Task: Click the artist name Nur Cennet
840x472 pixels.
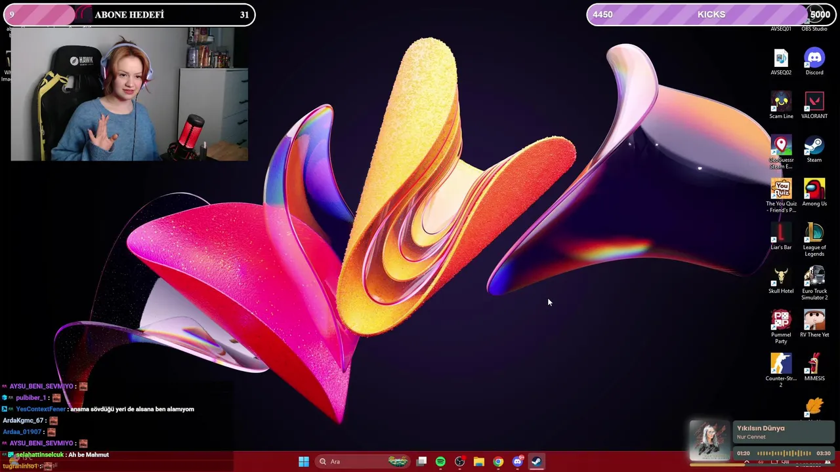Action: [x=751, y=437]
